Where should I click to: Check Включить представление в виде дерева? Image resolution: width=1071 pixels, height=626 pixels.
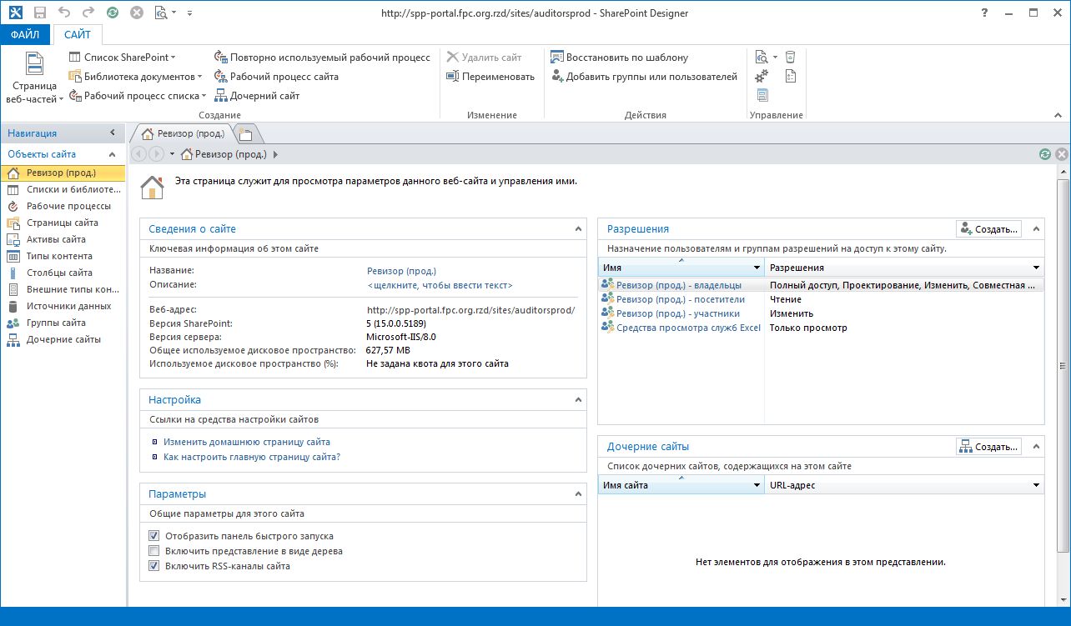click(x=153, y=551)
